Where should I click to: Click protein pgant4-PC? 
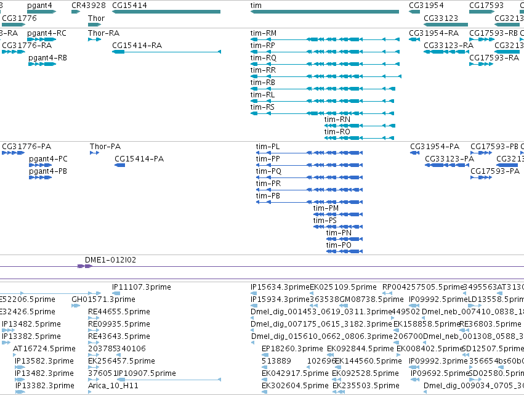41,165
